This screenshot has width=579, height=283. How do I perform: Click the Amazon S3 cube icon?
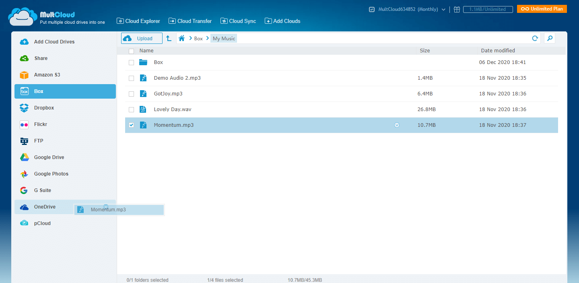24,75
